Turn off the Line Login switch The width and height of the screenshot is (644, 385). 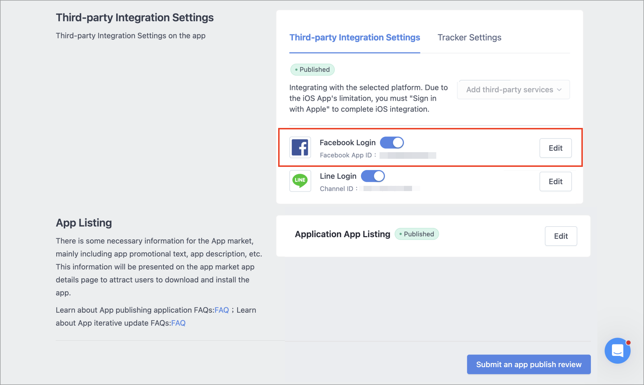pos(373,176)
